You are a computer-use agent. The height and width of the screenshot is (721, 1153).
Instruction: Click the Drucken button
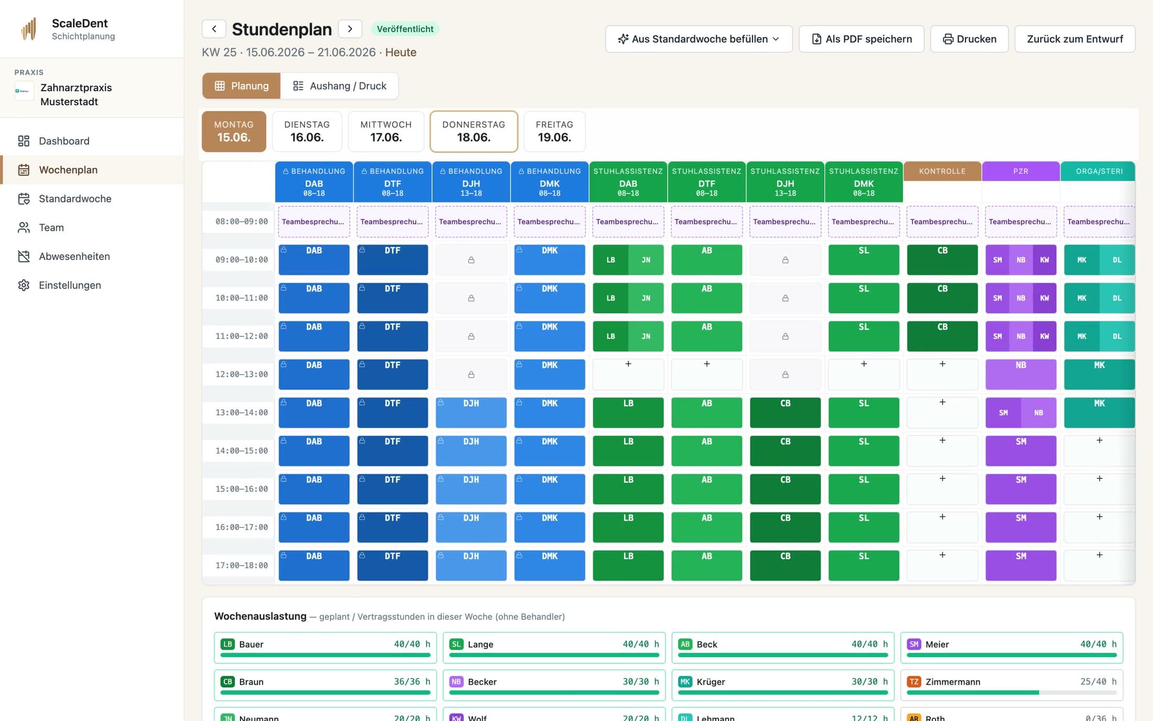coord(969,39)
